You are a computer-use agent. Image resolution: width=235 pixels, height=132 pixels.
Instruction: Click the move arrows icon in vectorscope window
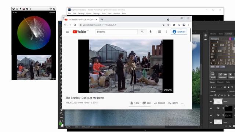click(x=51, y=9)
